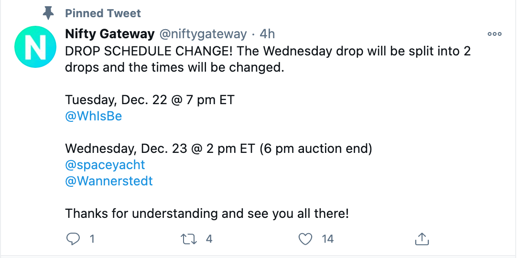520x258 pixels.
Task: Click the like count number 14
Action: (328, 239)
